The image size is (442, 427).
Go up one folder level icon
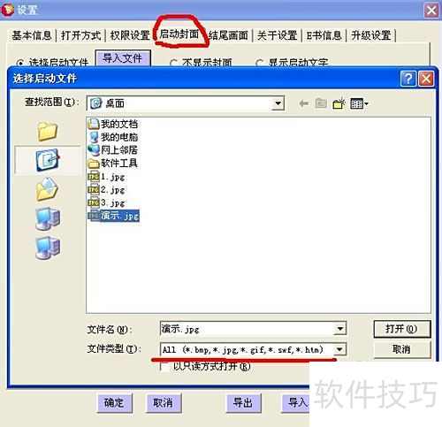(321, 103)
